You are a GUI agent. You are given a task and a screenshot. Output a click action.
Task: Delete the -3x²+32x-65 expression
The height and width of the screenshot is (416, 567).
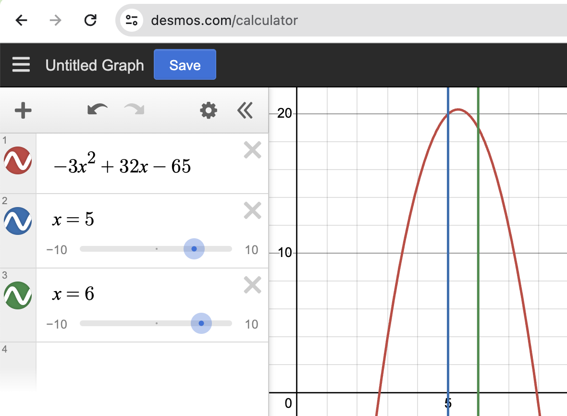coord(252,150)
